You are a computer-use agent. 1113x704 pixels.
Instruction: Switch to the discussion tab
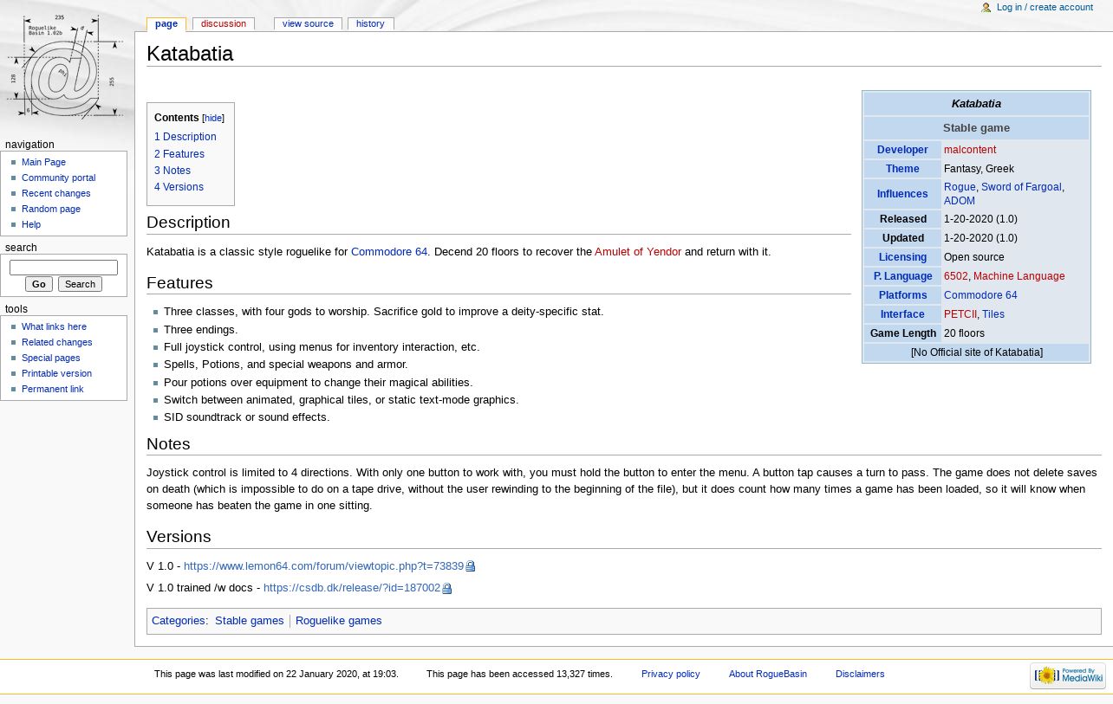[224, 24]
